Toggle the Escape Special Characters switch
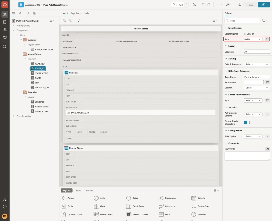The image size is (272, 221). [247, 122]
